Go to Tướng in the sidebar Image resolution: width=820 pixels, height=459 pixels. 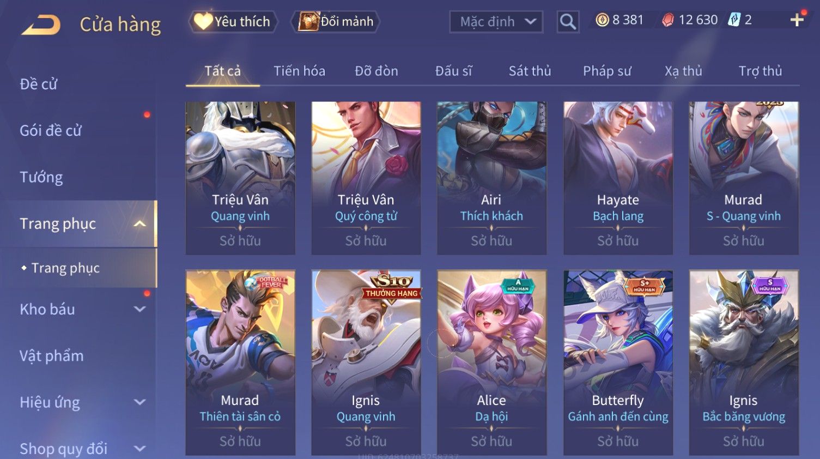pos(41,177)
